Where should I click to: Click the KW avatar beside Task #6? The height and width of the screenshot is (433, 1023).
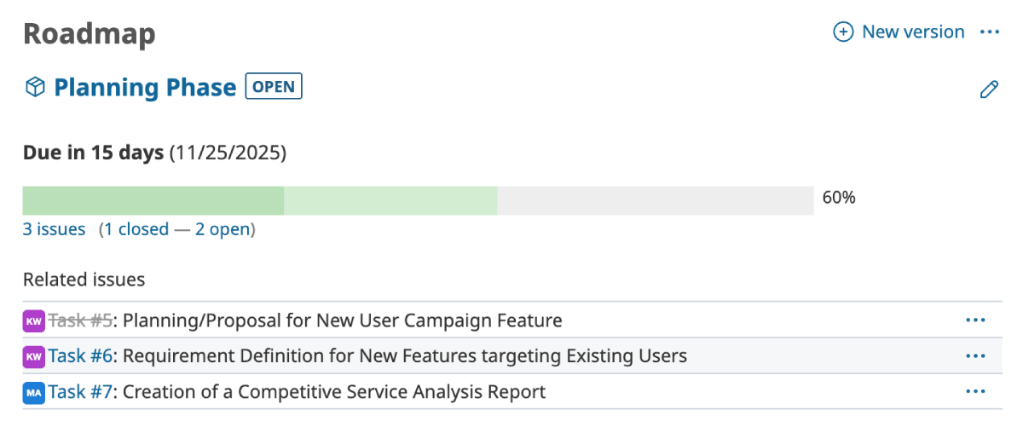33,356
